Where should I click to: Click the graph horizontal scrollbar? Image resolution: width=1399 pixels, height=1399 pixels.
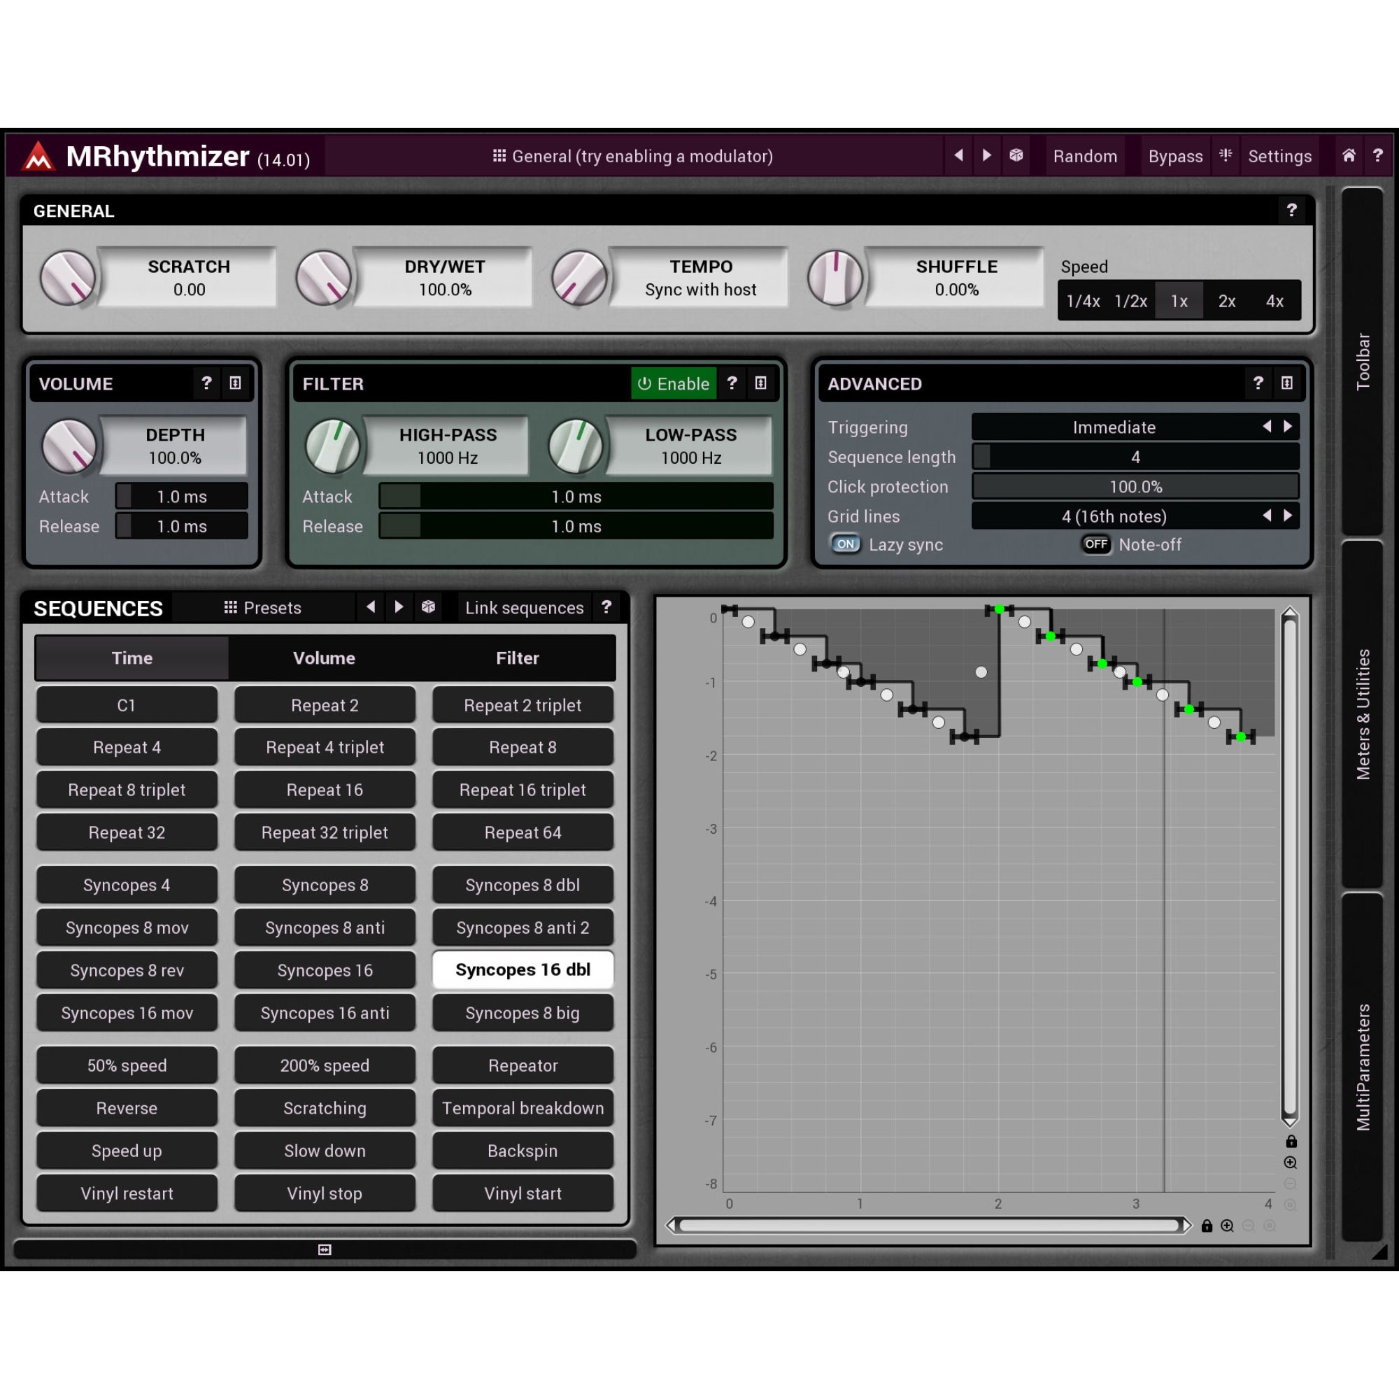click(x=930, y=1226)
